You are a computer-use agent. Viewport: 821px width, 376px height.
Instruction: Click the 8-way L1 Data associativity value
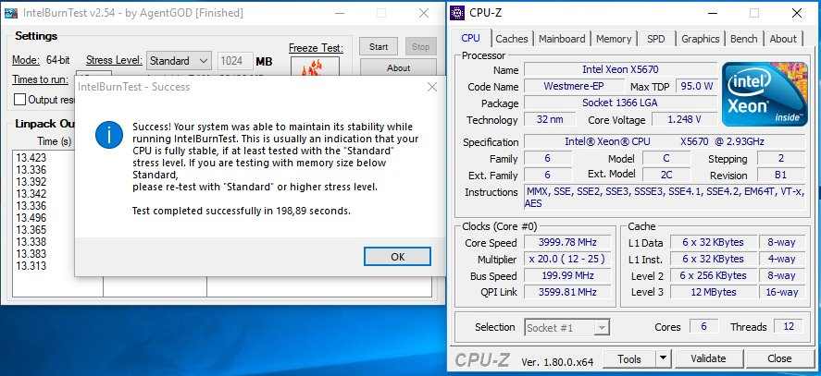[782, 243]
